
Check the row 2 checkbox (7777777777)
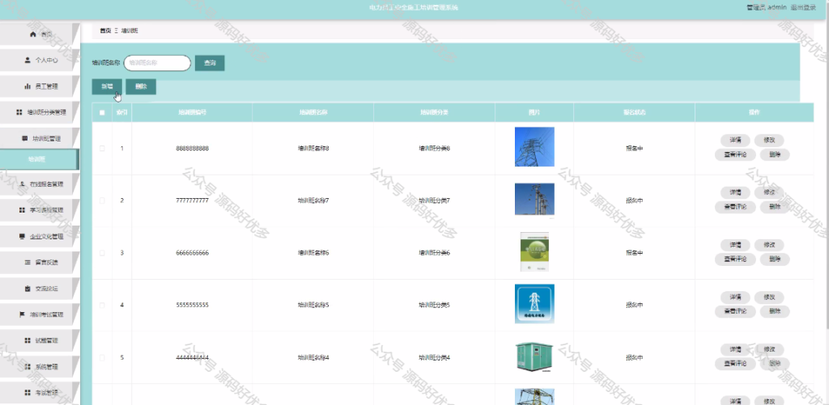click(x=102, y=200)
